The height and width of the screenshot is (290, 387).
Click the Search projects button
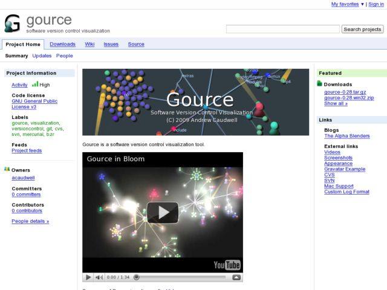click(362, 29)
